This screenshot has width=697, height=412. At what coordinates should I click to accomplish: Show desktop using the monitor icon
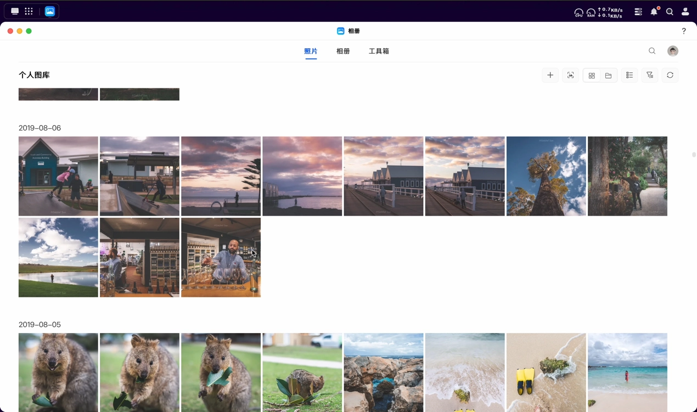[x=15, y=11]
